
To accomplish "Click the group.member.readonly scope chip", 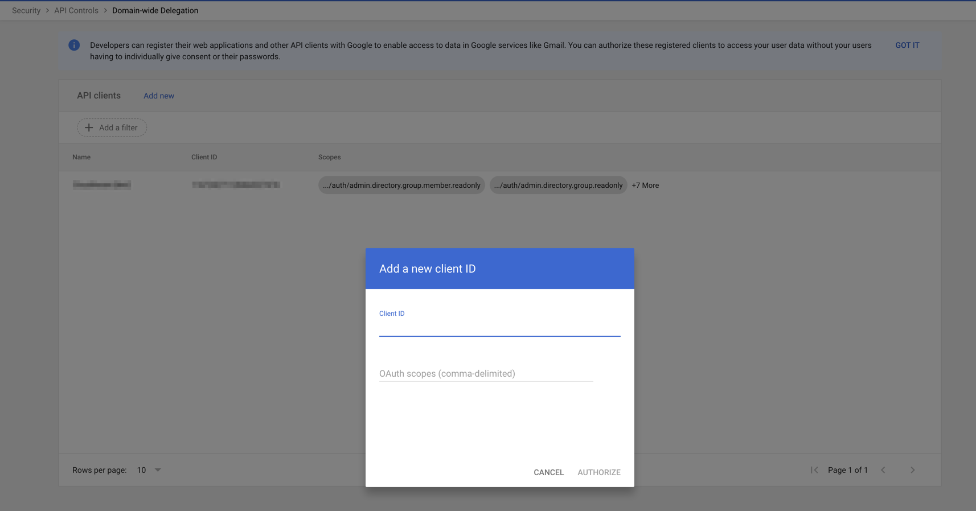I will 401,186.
